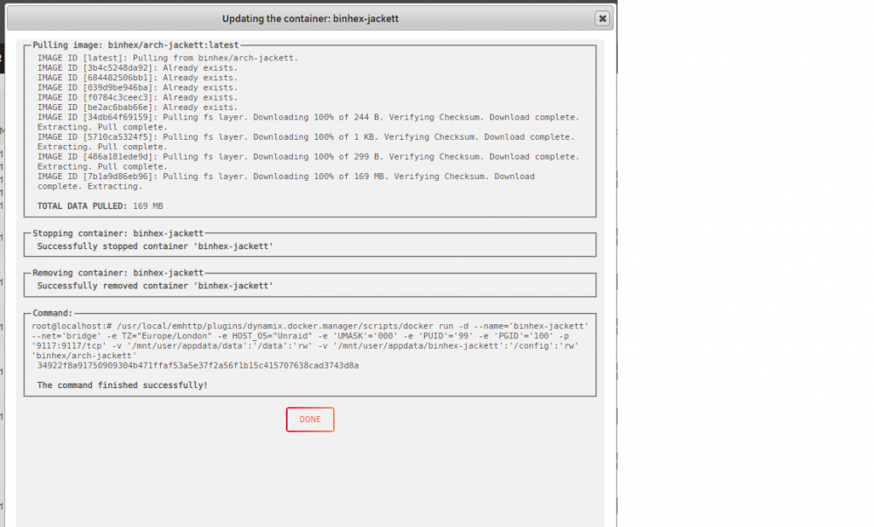Click 'Successfully removed container' message
Viewport: 874px width, 527px height.
pos(155,286)
